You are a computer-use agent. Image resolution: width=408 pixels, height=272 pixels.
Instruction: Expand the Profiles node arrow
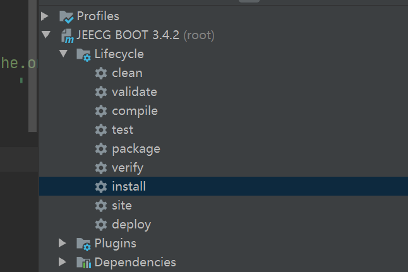pyautogui.click(x=45, y=16)
